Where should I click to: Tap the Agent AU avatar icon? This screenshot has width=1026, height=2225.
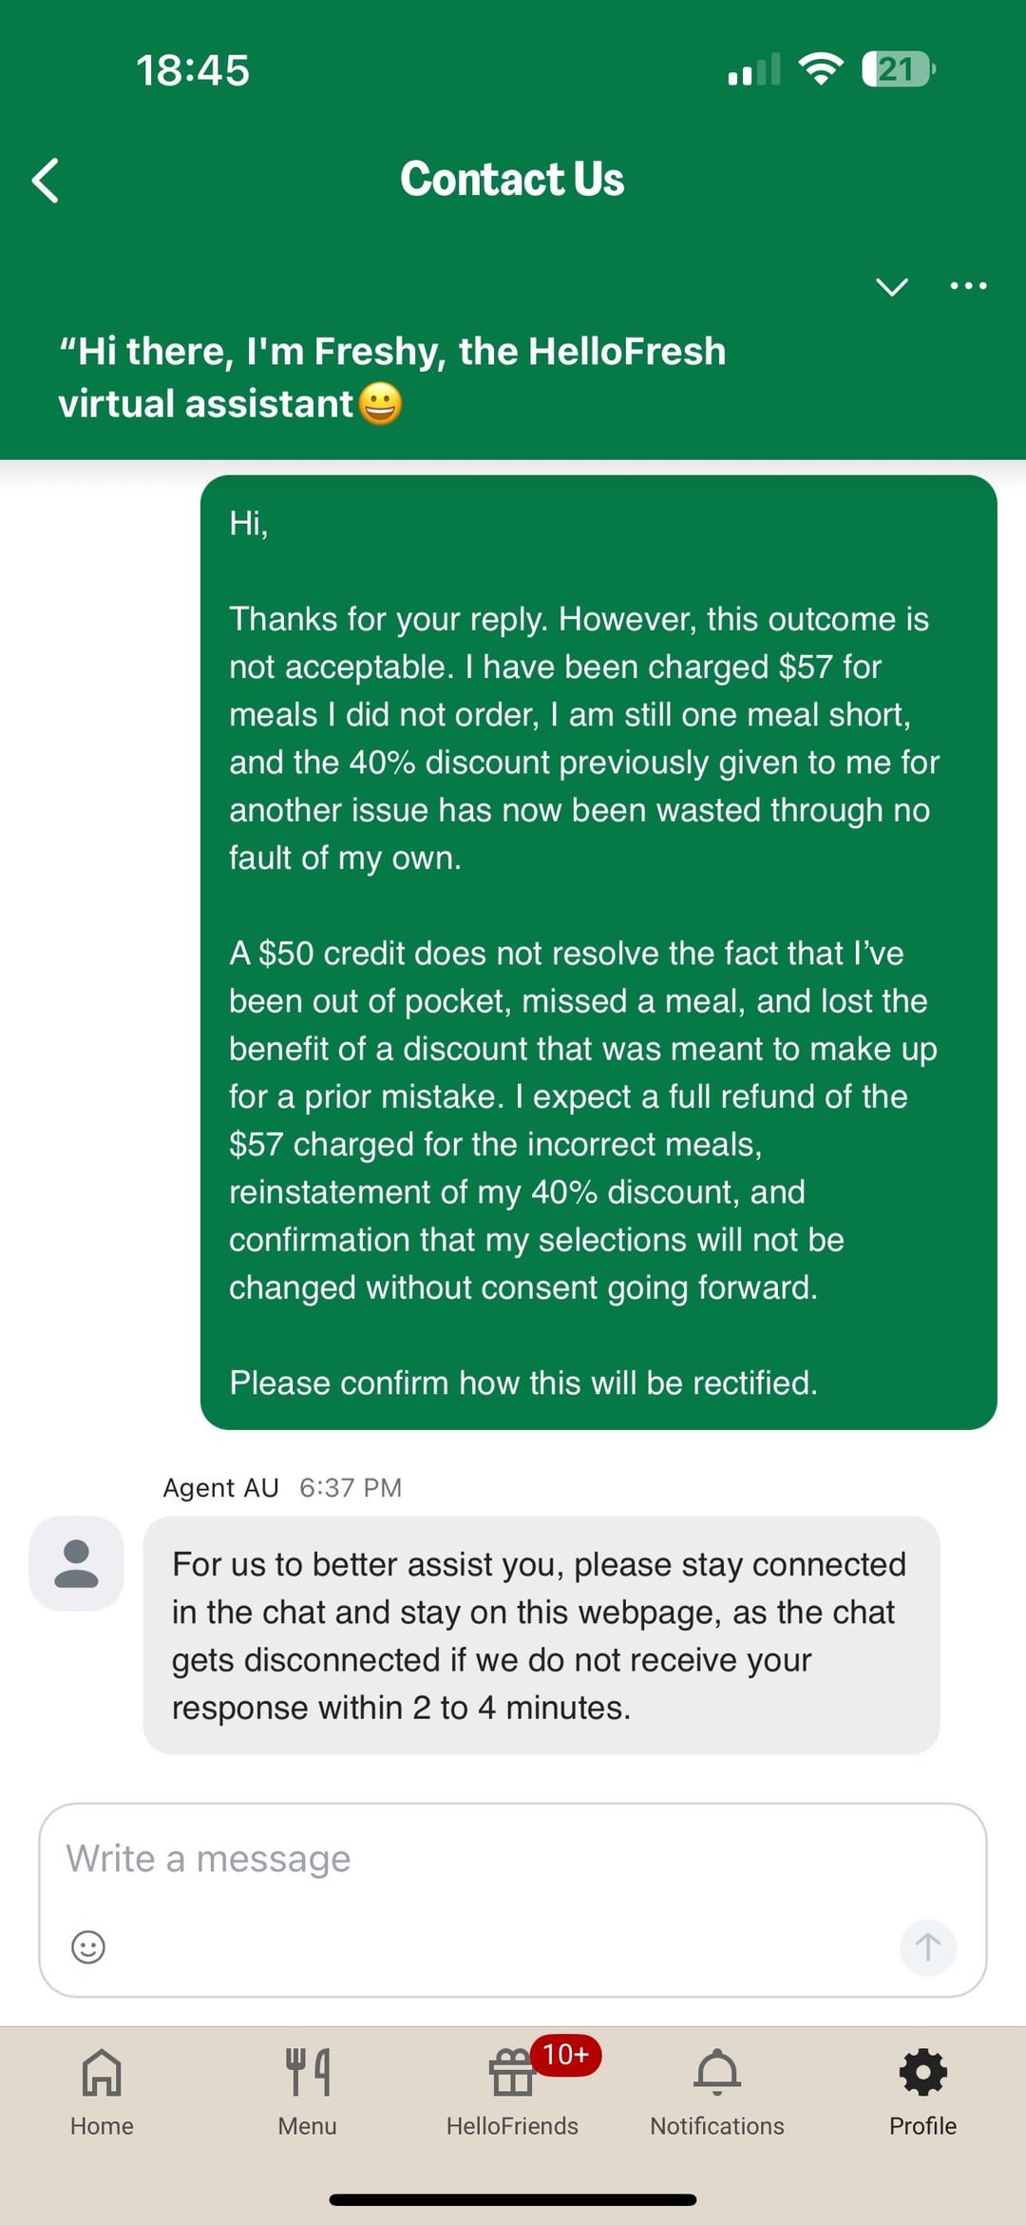[x=76, y=1563]
